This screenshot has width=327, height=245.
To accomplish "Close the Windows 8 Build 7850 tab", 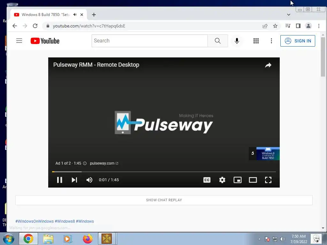I will pyautogui.click(x=82, y=15).
